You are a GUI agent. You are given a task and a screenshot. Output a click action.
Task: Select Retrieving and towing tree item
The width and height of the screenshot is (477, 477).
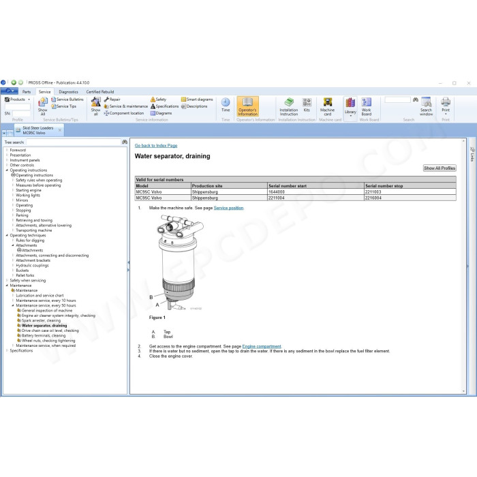coord(34,220)
